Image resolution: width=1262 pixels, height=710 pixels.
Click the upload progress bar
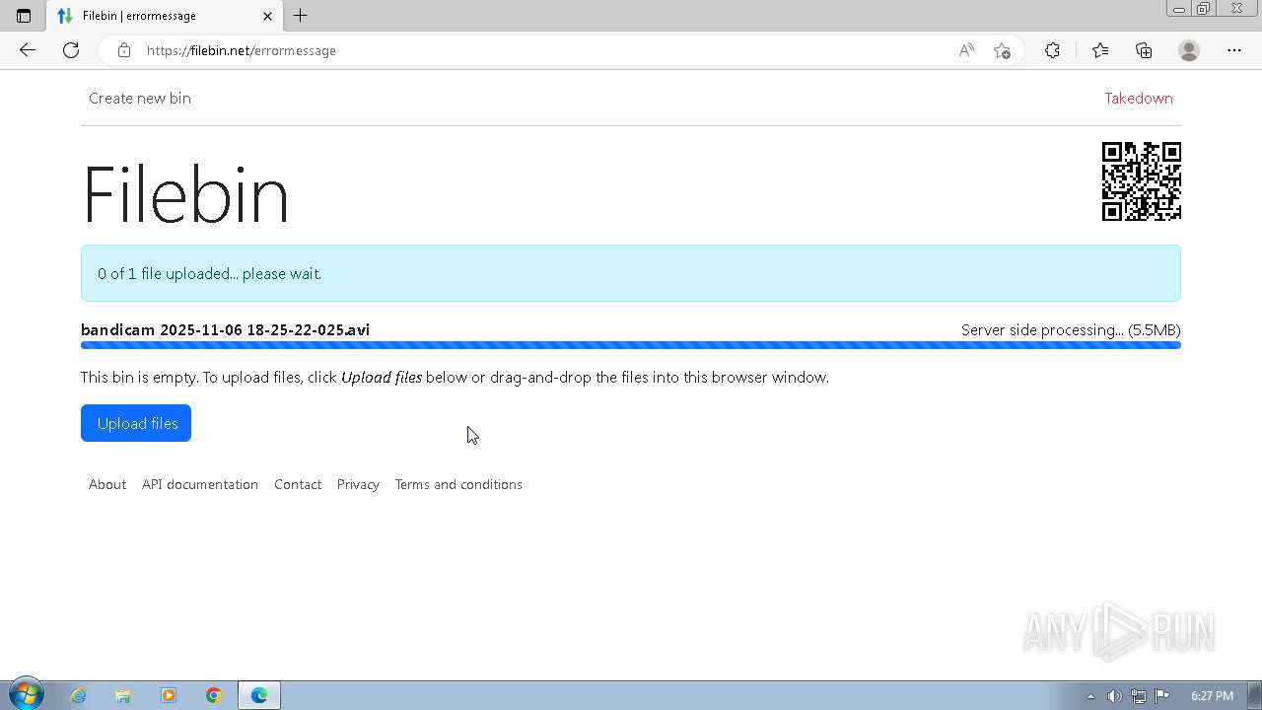pyautogui.click(x=631, y=345)
